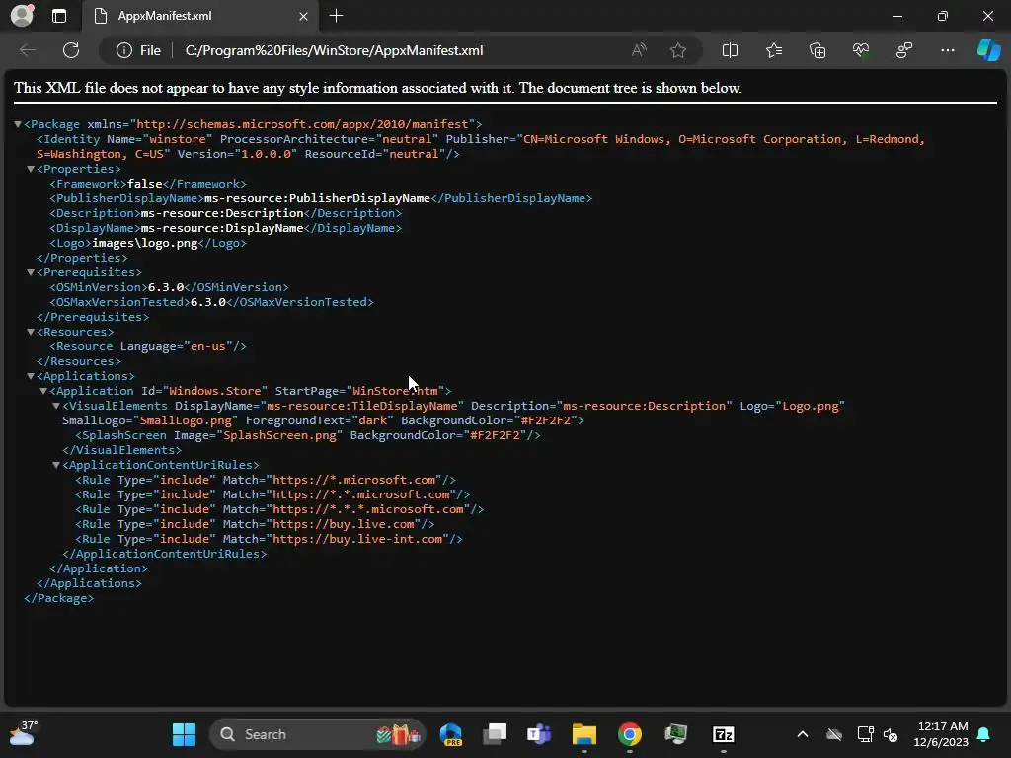Open Copilot sidebar
Screen dimensions: 1011x758
[988, 50]
